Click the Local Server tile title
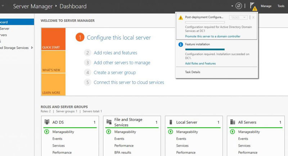Image resolution: width=288 pixels, height=156 pixels. tap(186, 122)
